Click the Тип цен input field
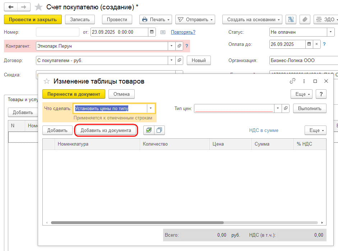 tap(234, 108)
